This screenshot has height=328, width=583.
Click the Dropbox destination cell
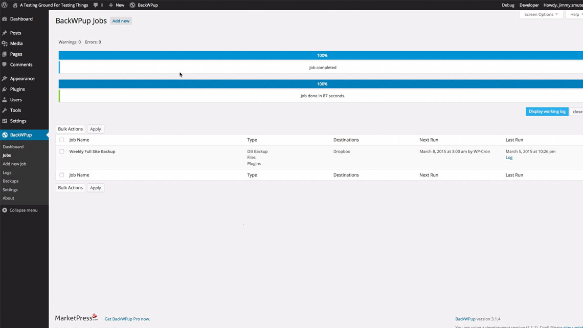[342, 152]
